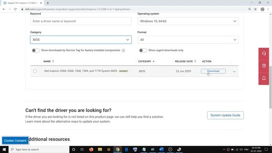Image resolution: width=272 pixels, height=153 pixels.
Task: Click the page vertical scrollbar
Action: pyautogui.click(x=270, y=88)
